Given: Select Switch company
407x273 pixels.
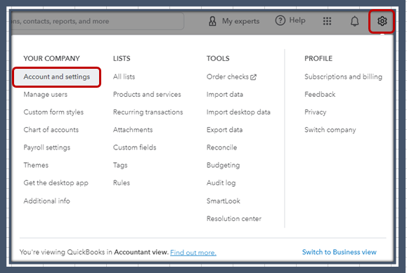Looking at the screenshot, I should [330, 130].
